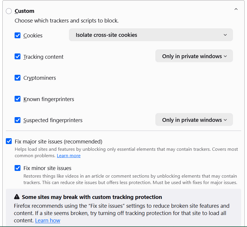Click the Known fingerprinters label
The image size is (247, 227).
(x=49, y=99)
